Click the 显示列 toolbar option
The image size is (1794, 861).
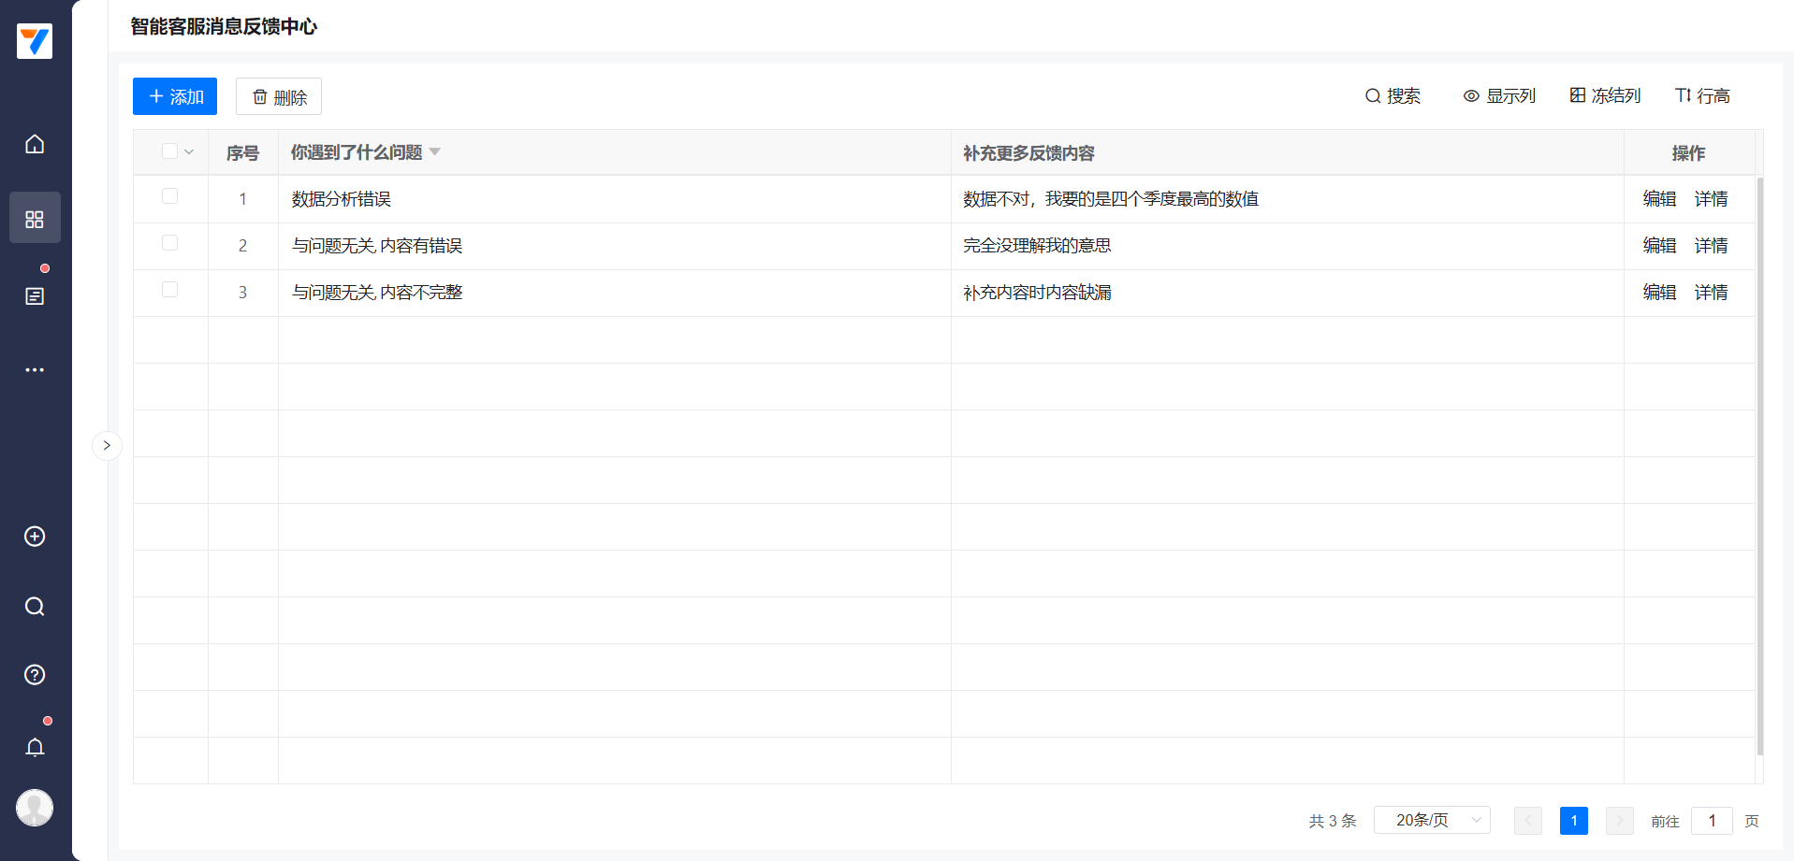pos(1499,96)
